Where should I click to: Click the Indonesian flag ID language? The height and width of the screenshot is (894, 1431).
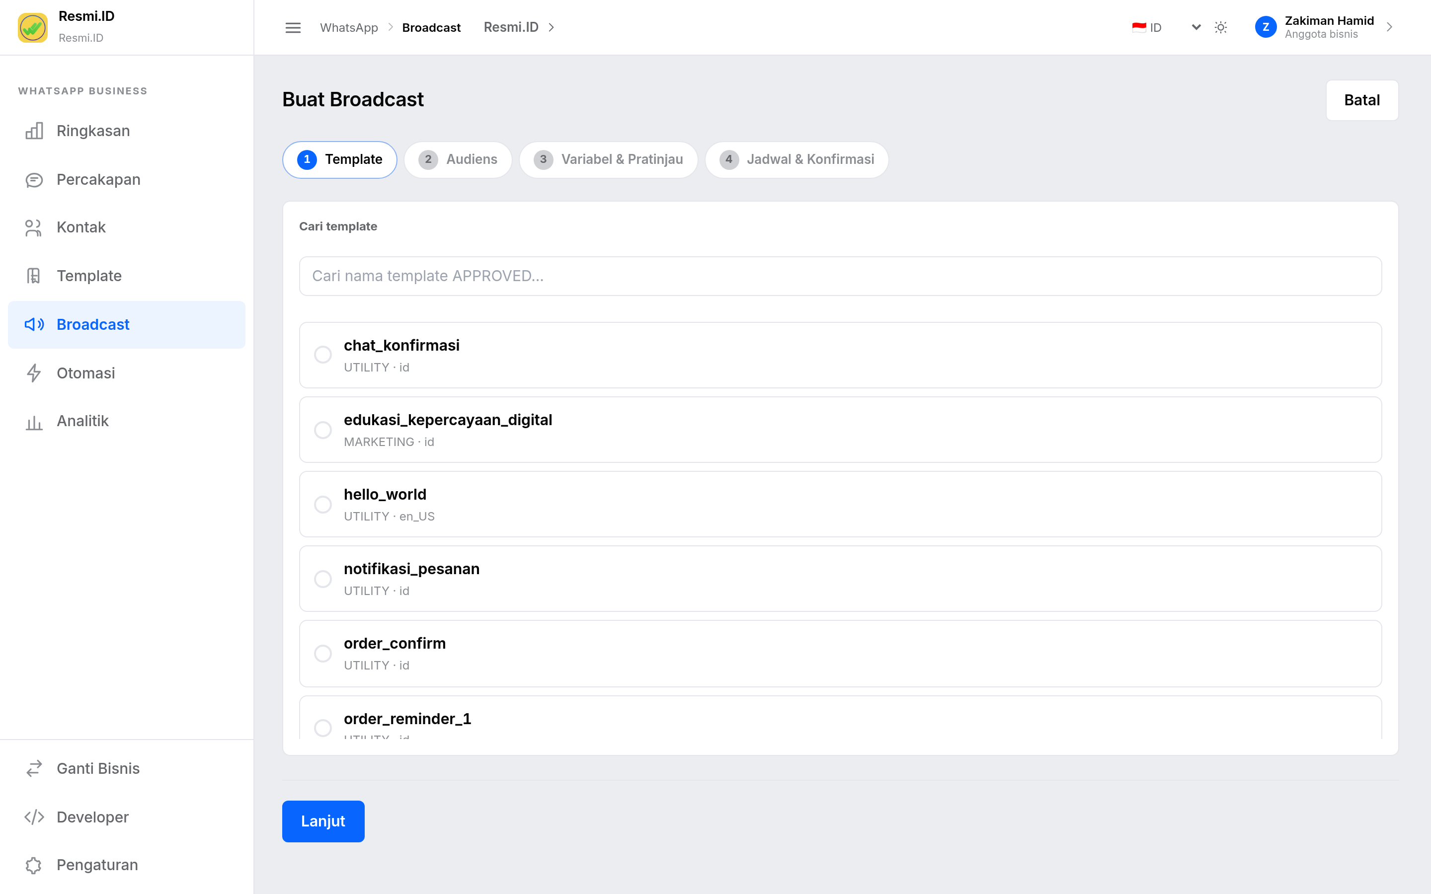(x=1147, y=28)
